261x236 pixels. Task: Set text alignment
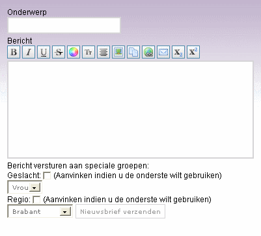tap(103, 52)
